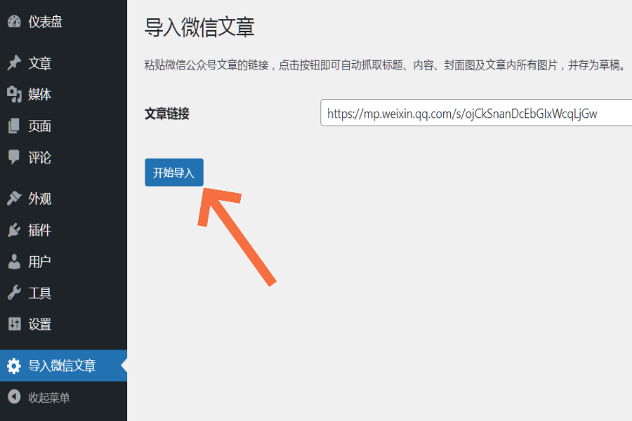Select the 文章 posts pushpin icon
This screenshot has height=421, width=632.
pyautogui.click(x=15, y=62)
